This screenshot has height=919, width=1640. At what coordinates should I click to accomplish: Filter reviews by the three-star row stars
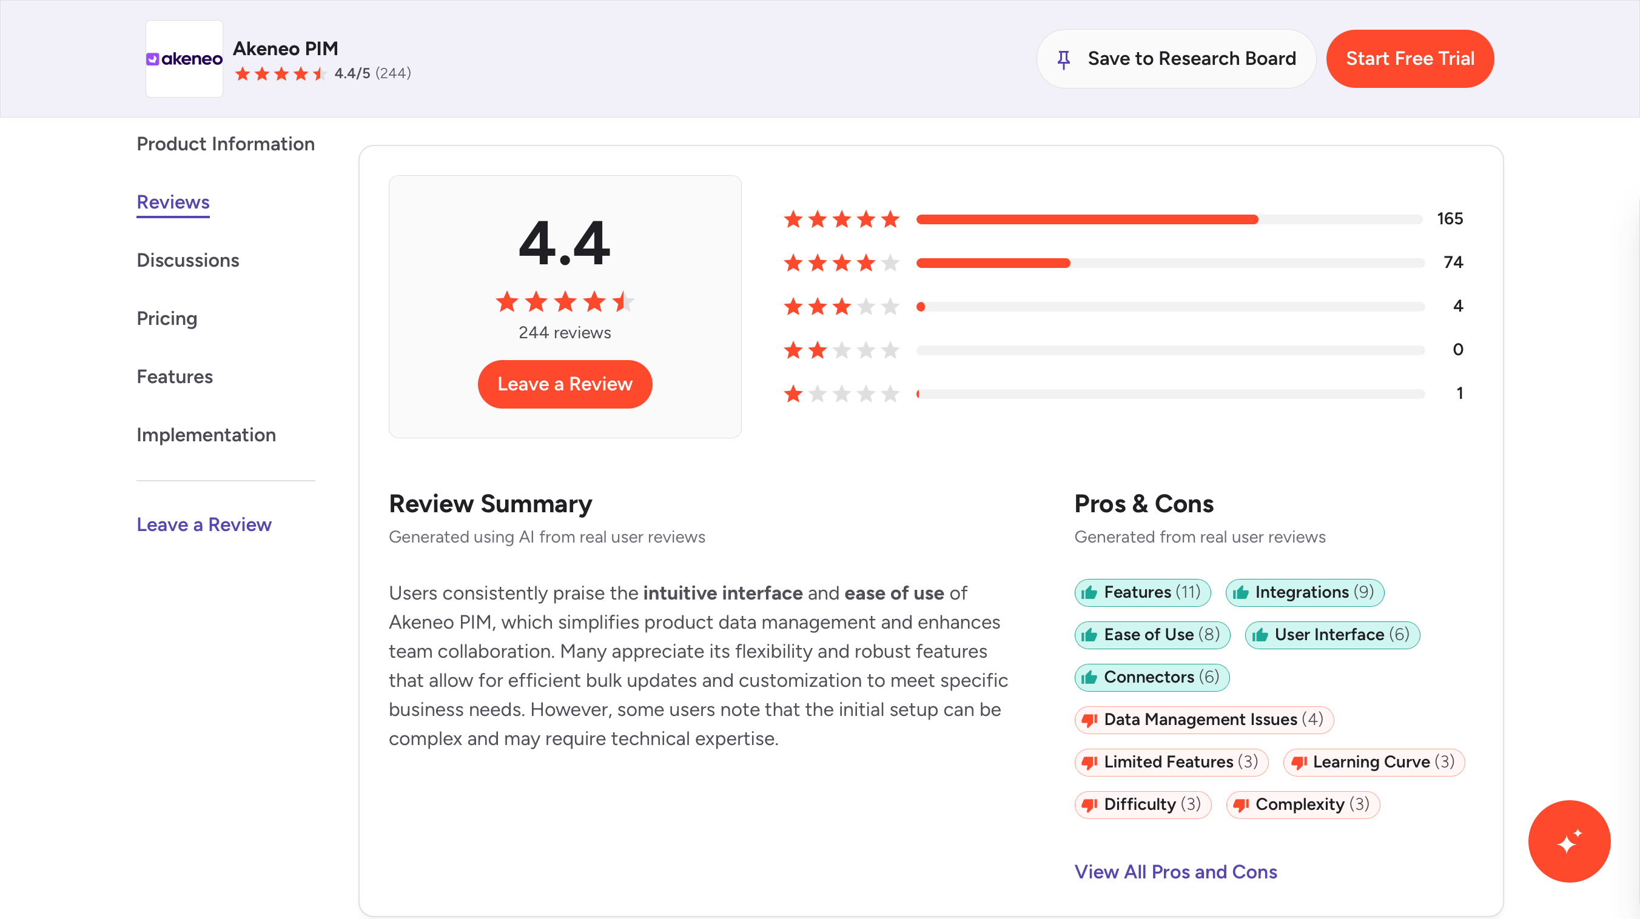[842, 307]
